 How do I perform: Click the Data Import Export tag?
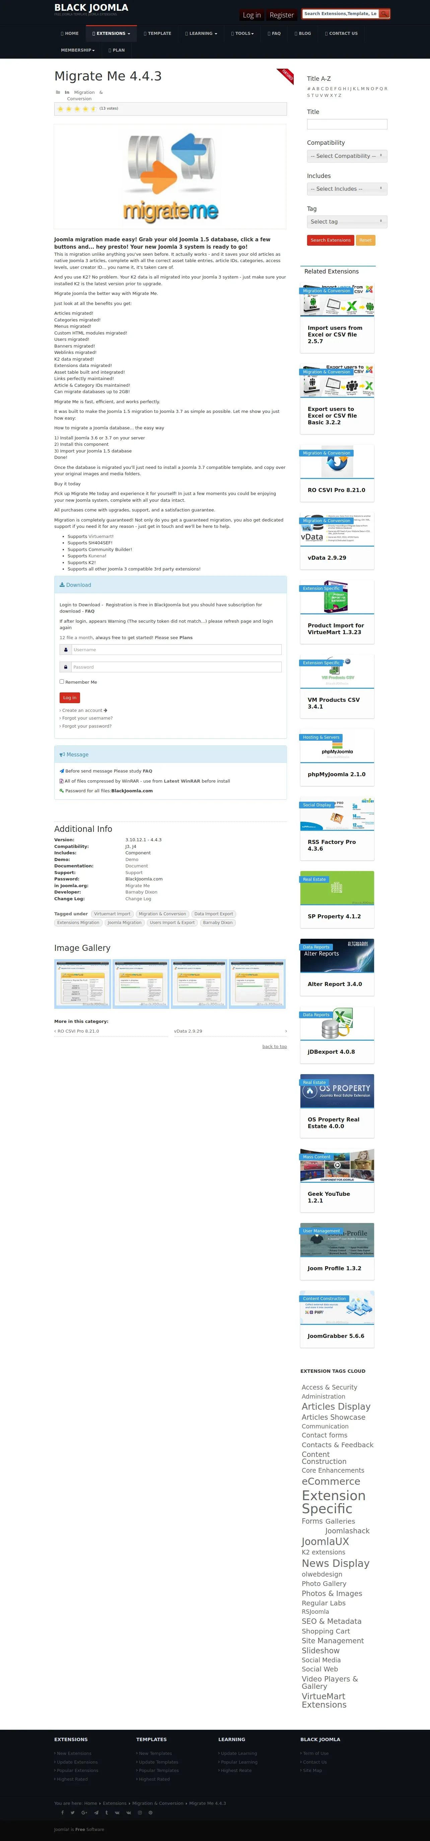[x=214, y=914]
